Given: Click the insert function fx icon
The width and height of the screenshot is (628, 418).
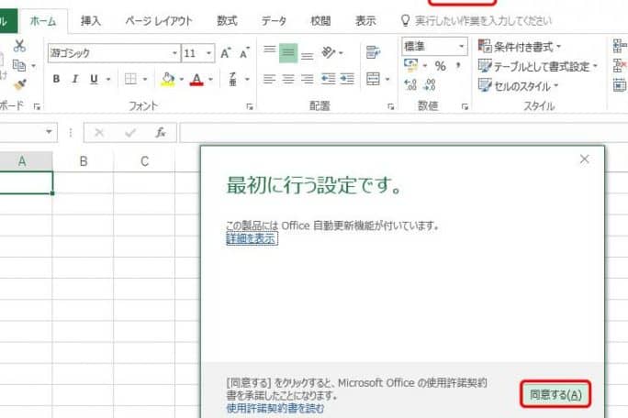Looking at the screenshot, I should (160, 133).
